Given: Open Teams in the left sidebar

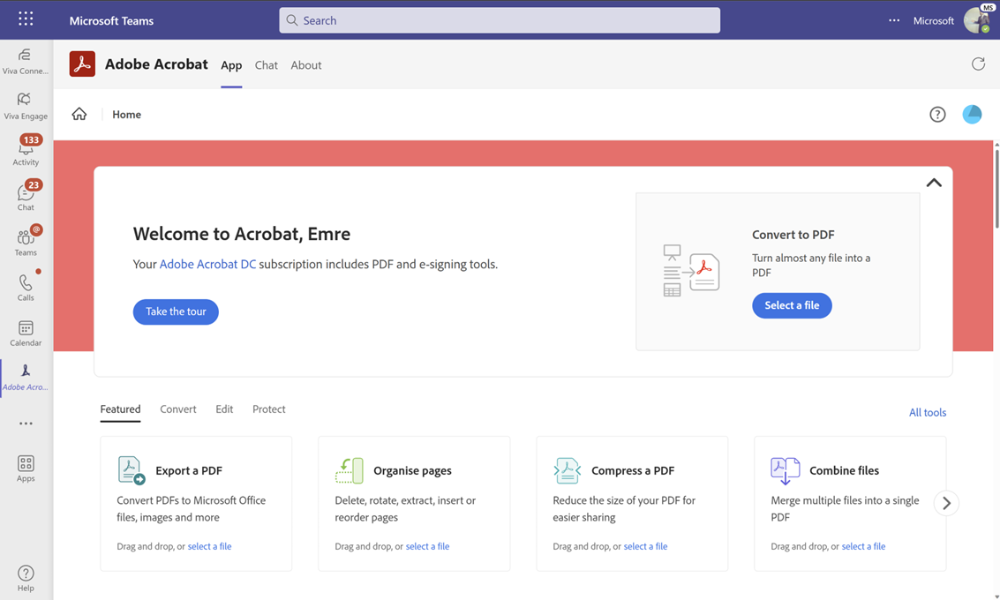Looking at the screenshot, I should tap(26, 241).
